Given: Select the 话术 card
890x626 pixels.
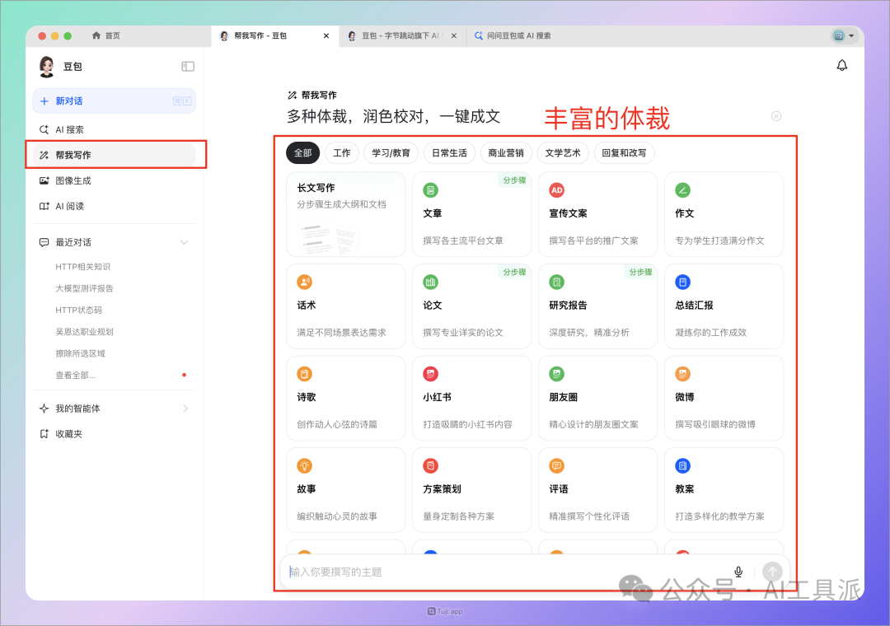Looking at the screenshot, I should coord(345,306).
